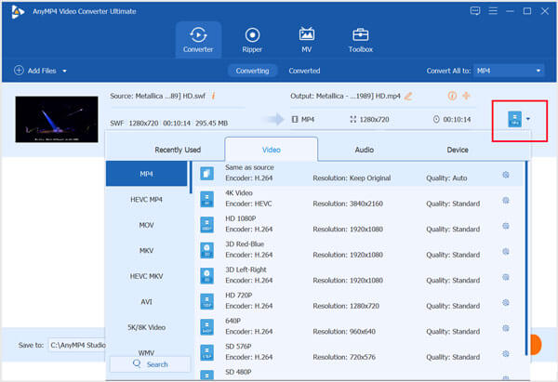Select MKV in the format list
Viewport: 558px width, 382px height.
(x=146, y=250)
